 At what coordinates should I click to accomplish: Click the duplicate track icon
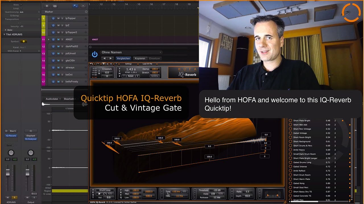pyautogui.click(x=55, y=6)
